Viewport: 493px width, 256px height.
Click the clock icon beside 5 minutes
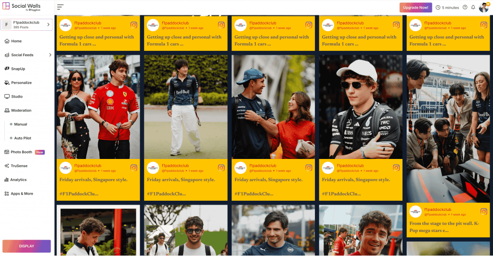pyautogui.click(x=438, y=8)
